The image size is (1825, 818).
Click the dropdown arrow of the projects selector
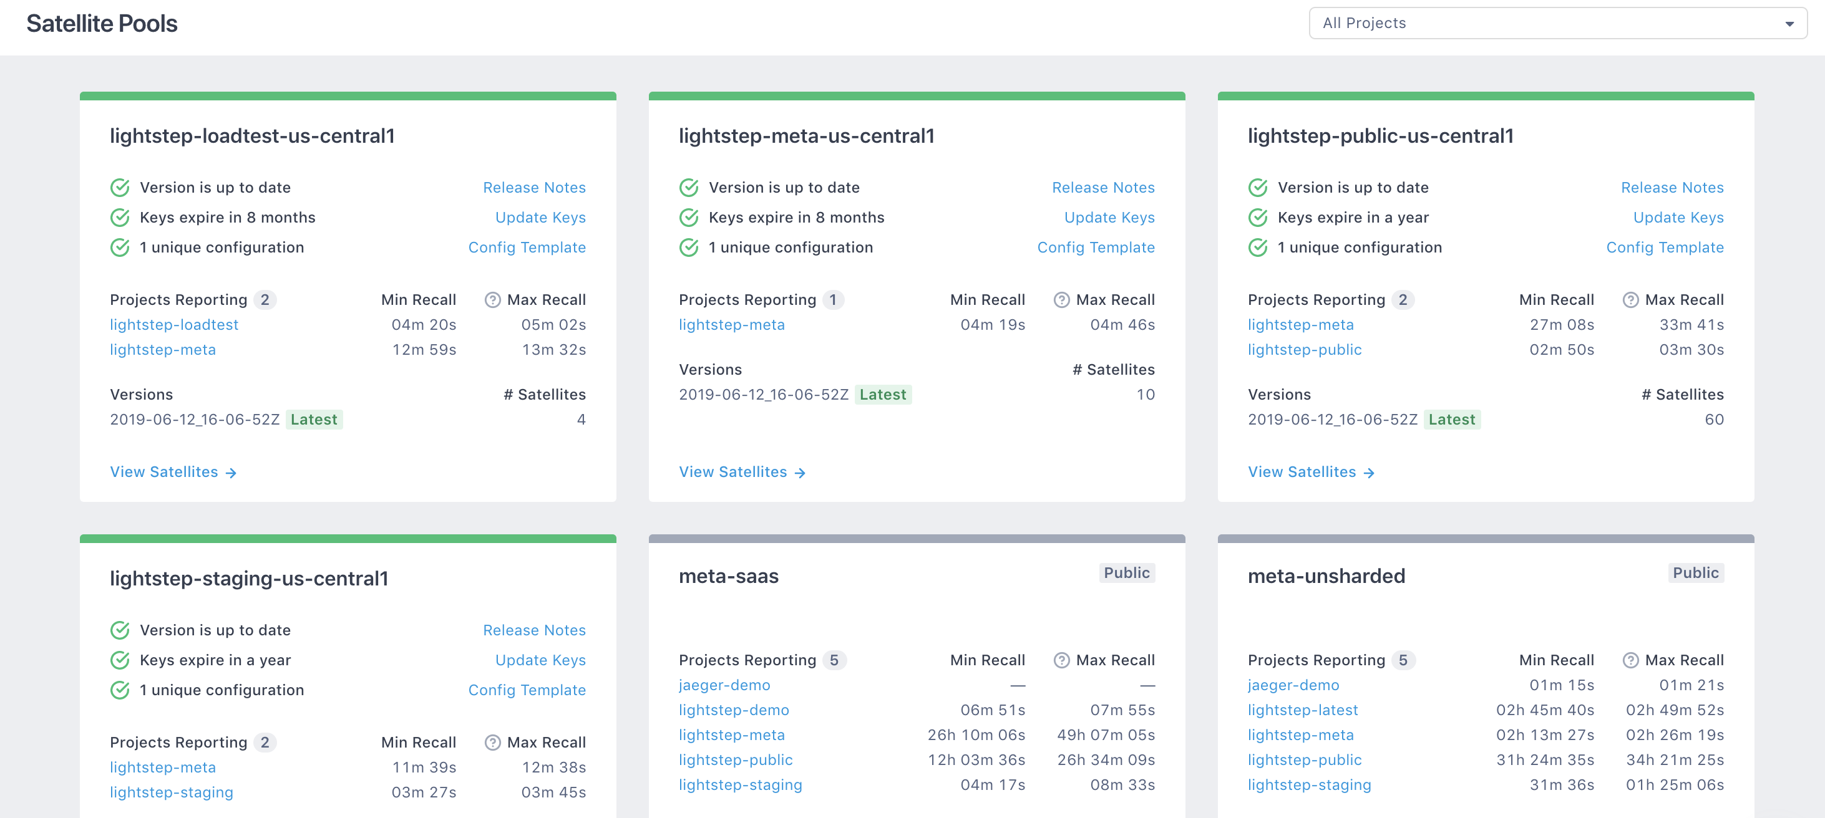[x=1789, y=24]
